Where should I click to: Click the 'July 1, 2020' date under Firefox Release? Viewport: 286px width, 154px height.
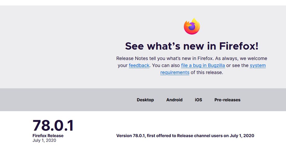(44, 140)
